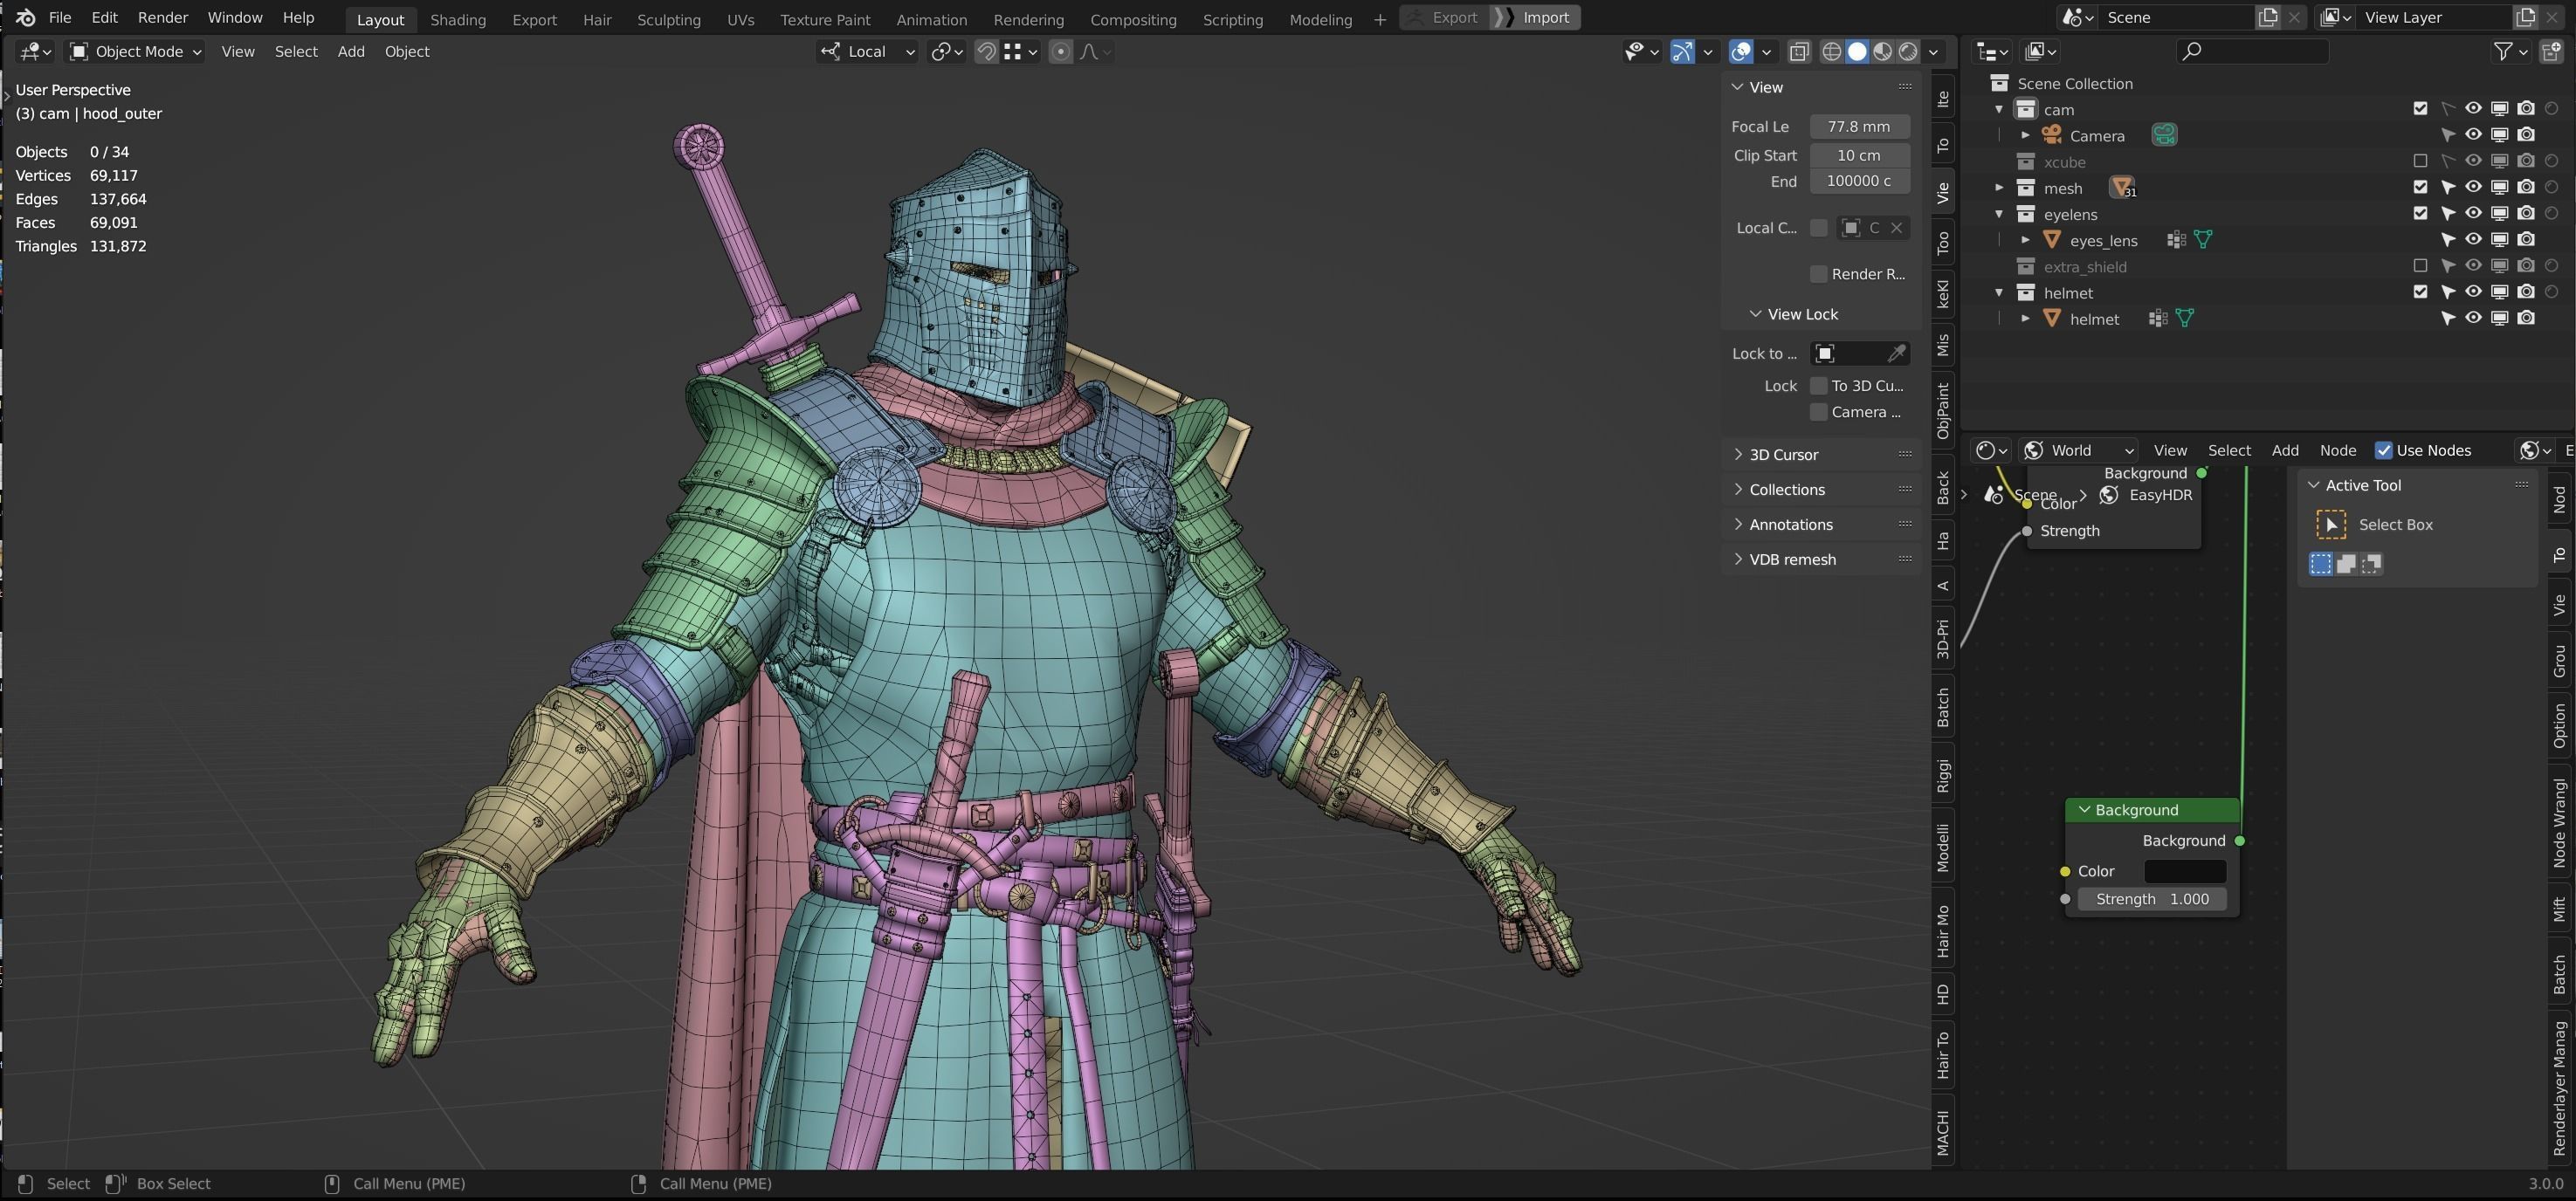Image resolution: width=2576 pixels, height=1201 pixels.
Task: Enable Lock To 3D Cursor checkbox
Action: [1819, 386]
